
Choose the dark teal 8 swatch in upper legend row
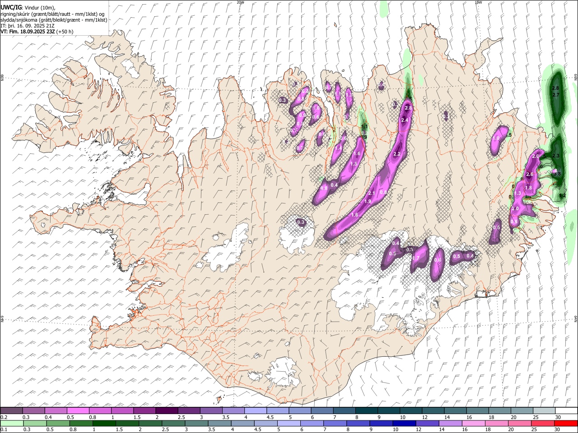tap(366, 411)
